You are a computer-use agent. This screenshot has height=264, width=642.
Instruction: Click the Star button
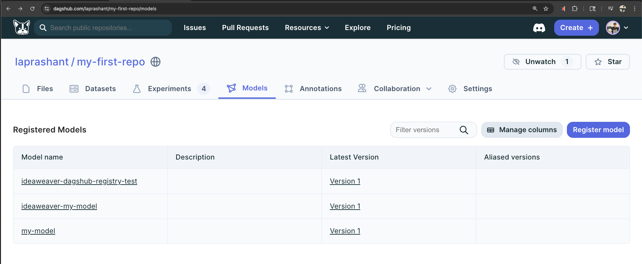coord(608,62)
